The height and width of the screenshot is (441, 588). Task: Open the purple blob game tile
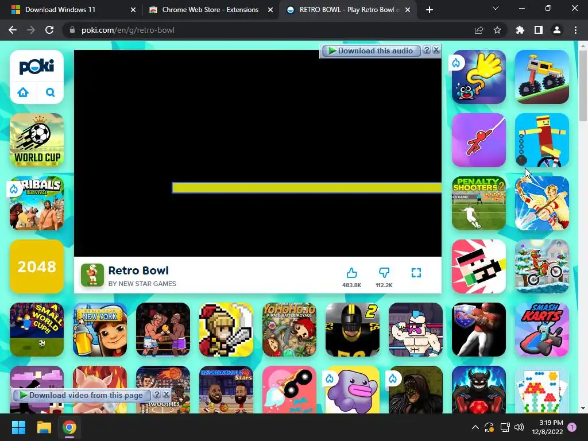point(353,390)
